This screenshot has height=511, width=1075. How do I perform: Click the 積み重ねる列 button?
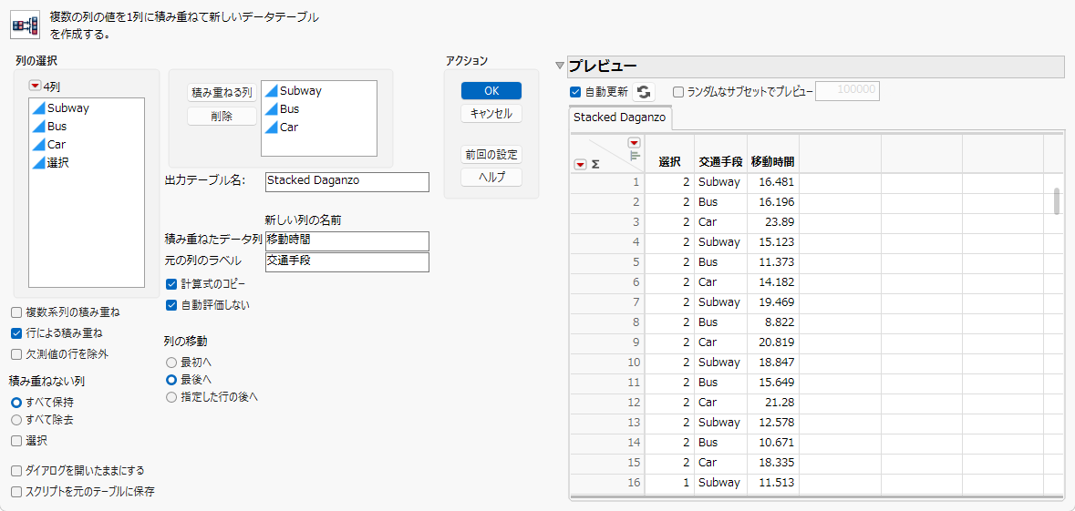[x=222, y=93]
